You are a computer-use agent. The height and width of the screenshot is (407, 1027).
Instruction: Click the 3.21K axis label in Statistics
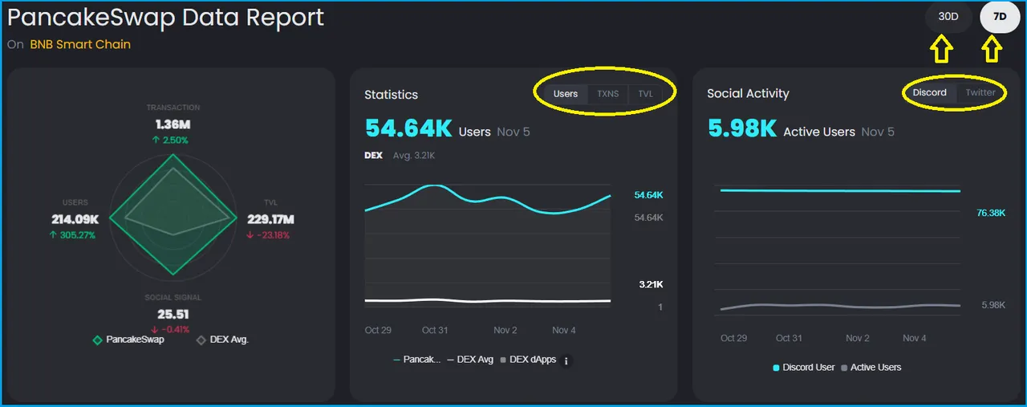pyautogui.click(x=651, y=285)
